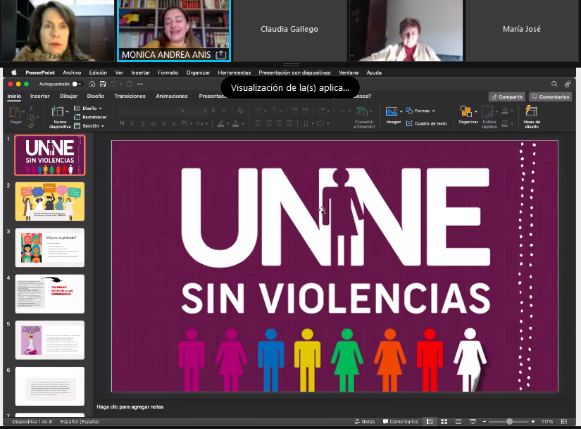This screenshot has height=429, width=581.
Task: Open the Dibujar ribbon tab
Action: (x=68, y=96)
